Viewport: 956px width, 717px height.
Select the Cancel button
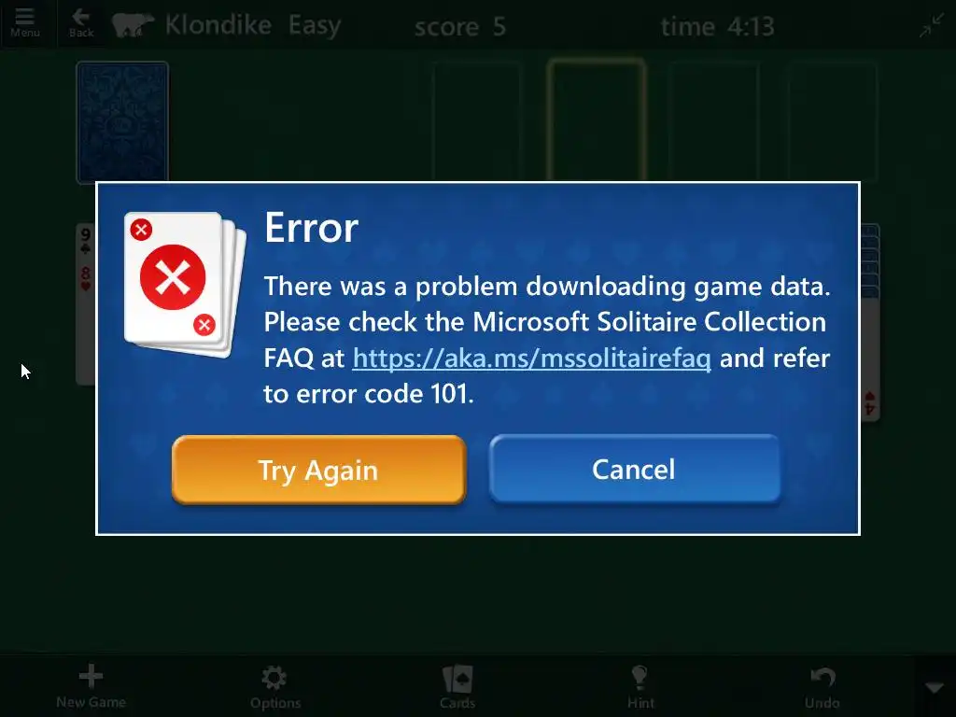pyautogui.click(x=634, y=469)
